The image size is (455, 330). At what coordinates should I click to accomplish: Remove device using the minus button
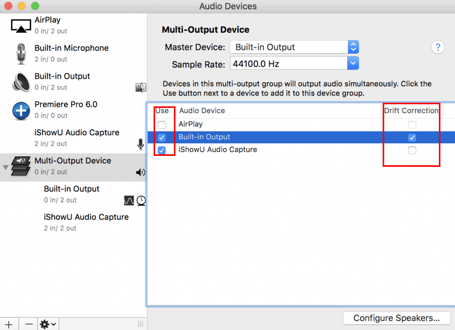point(29,324)
